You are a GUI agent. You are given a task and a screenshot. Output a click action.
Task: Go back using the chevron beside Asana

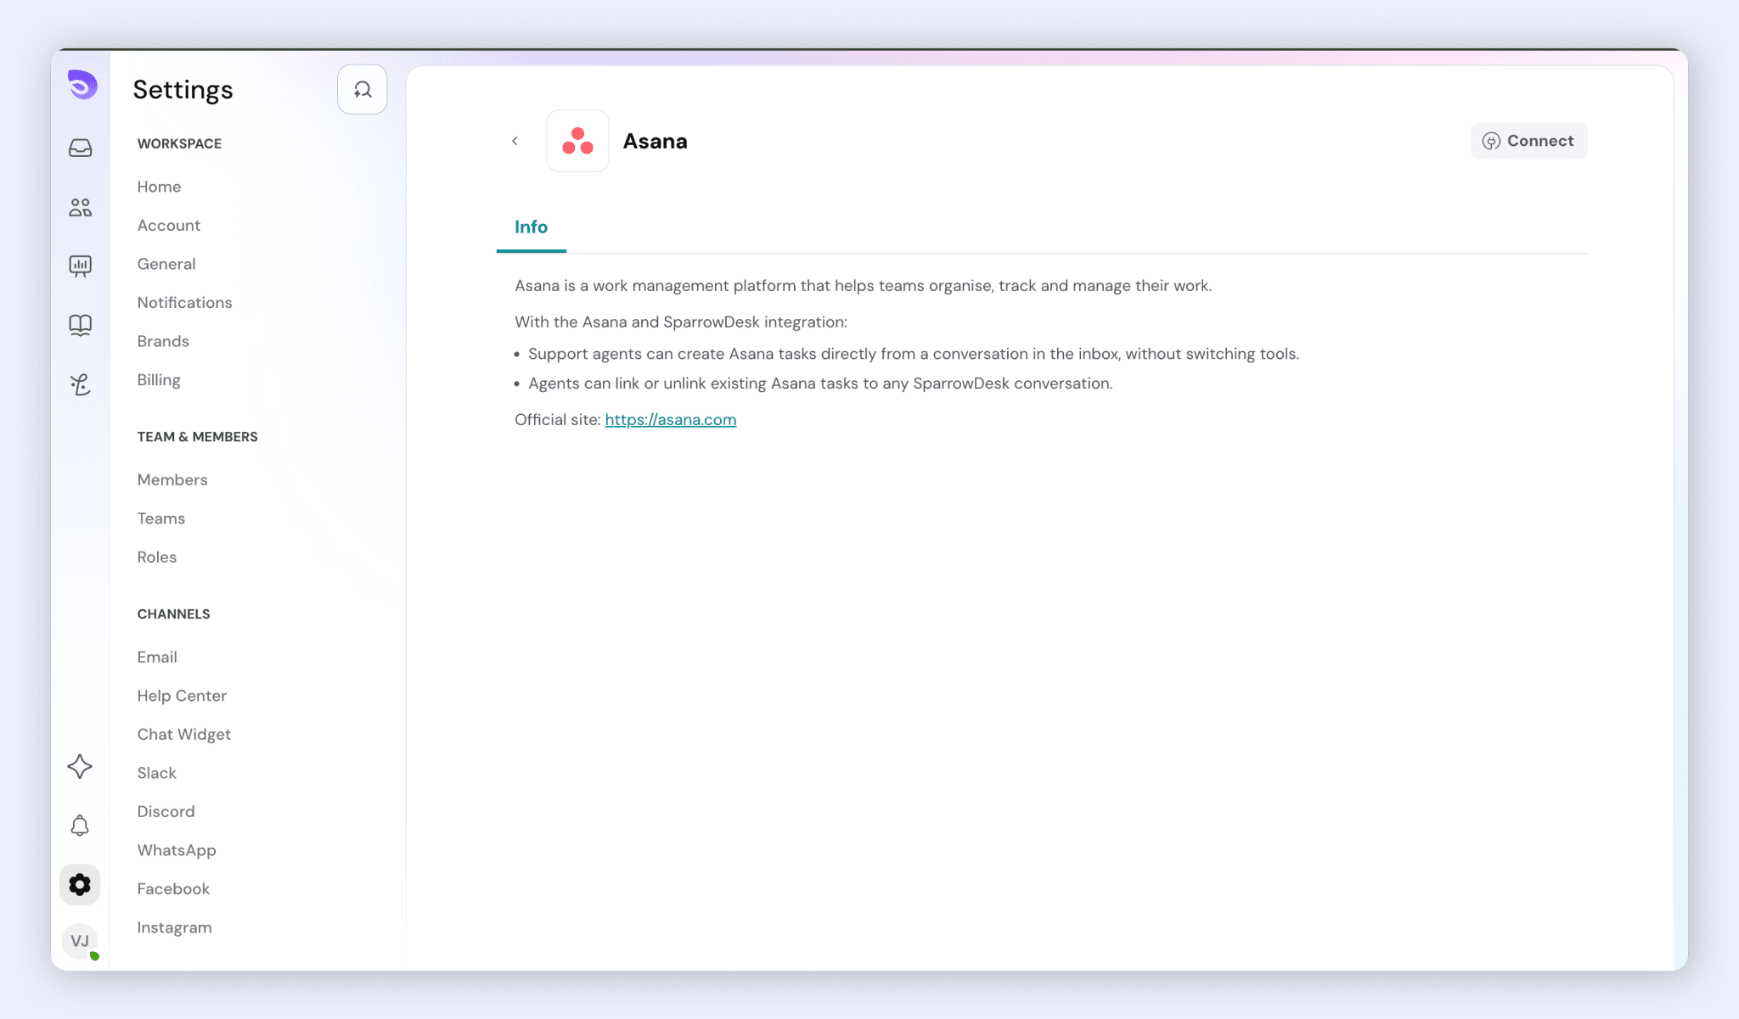coord(515,141)
